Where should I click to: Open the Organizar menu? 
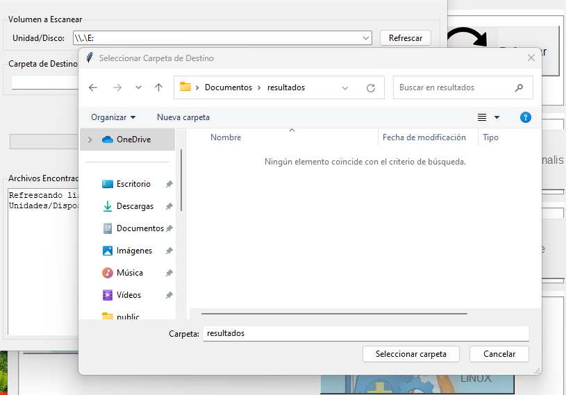click(113, 117)
